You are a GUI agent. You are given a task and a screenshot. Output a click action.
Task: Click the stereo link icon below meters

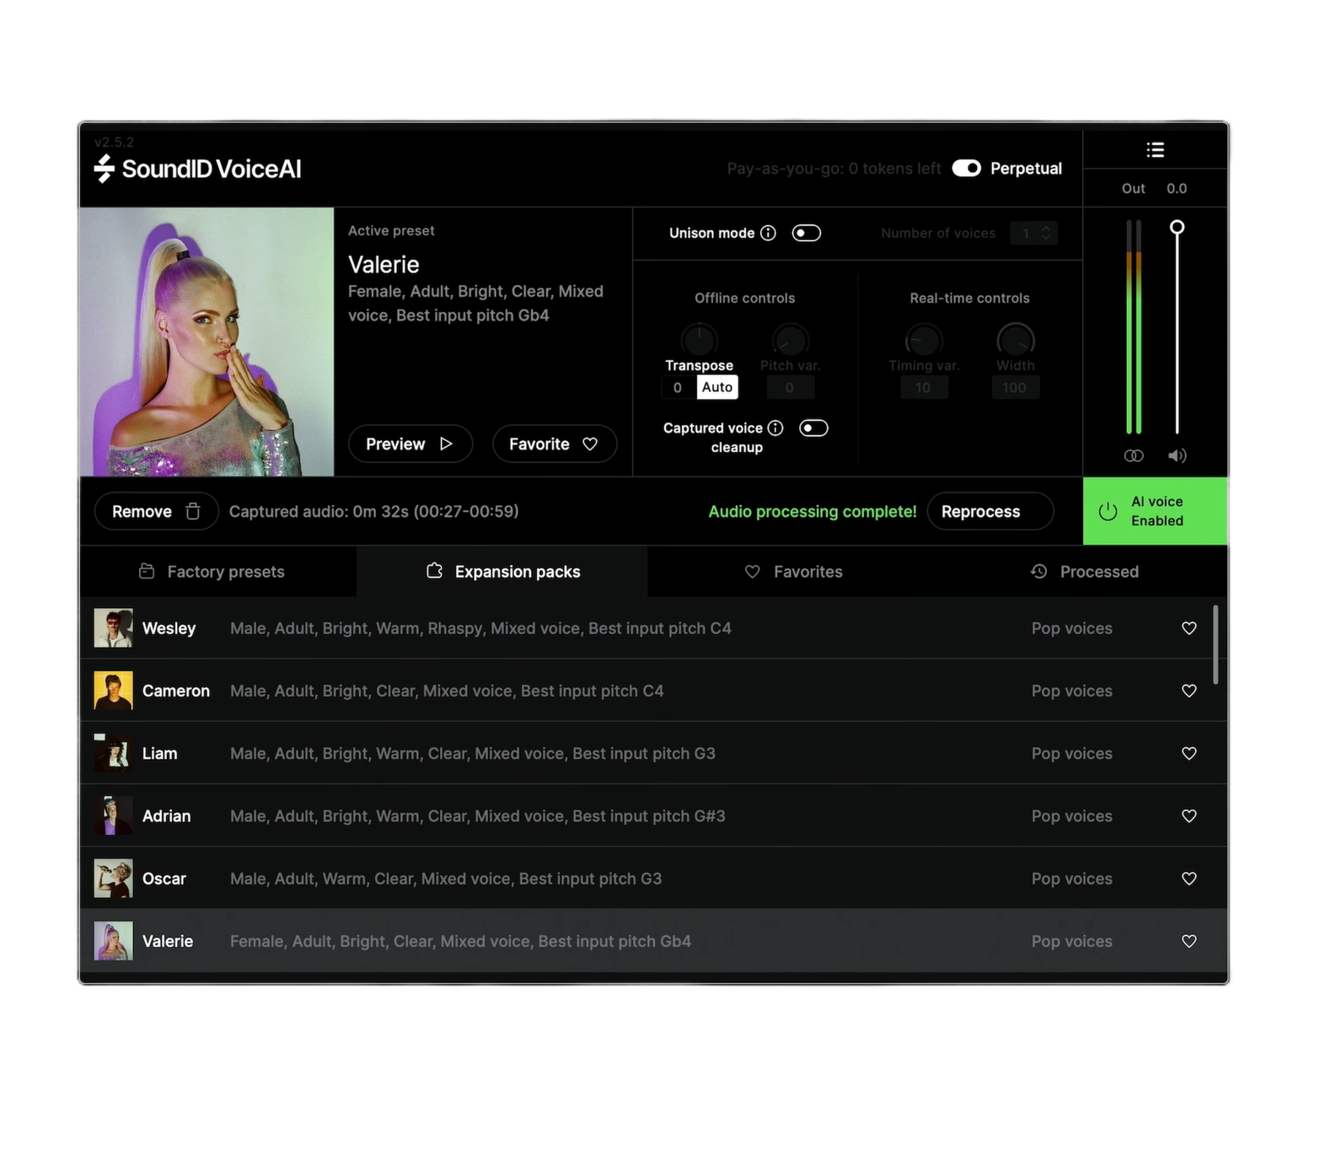point(1134,455)
